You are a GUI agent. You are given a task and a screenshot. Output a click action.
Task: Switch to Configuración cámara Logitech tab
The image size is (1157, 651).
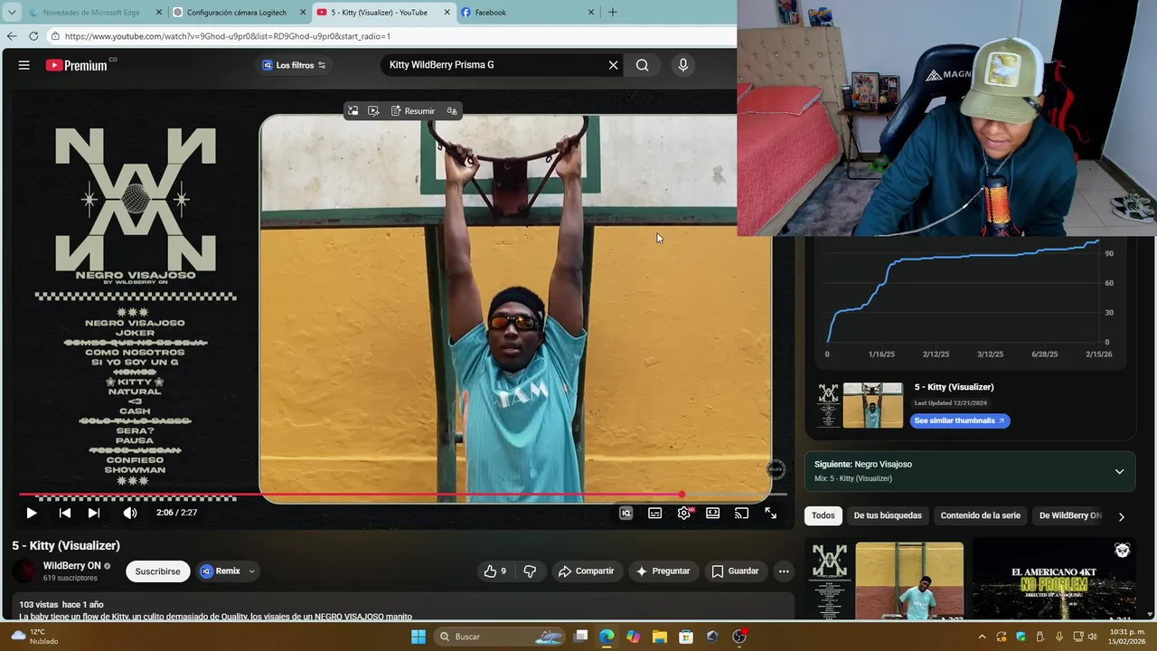coord(237,13)
